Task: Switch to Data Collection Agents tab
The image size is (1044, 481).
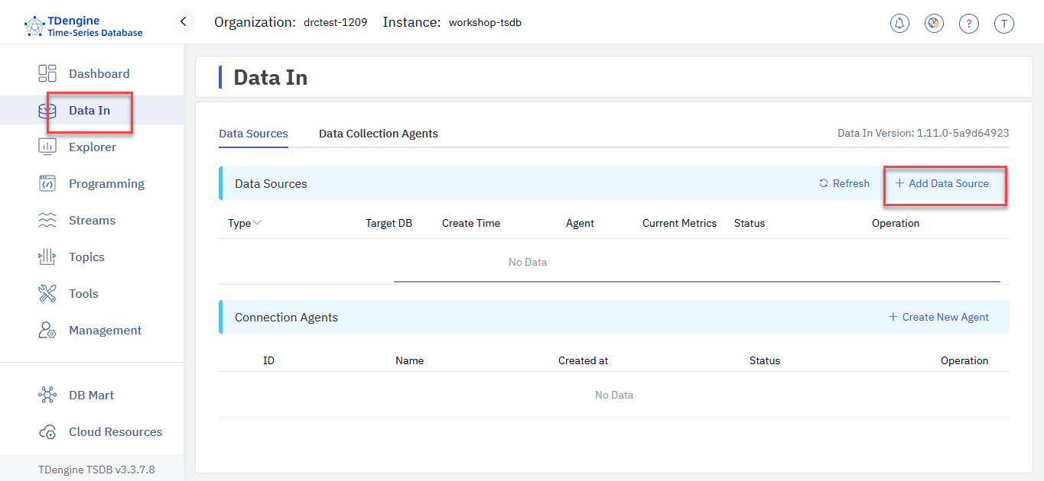Action: click(378, 134)
